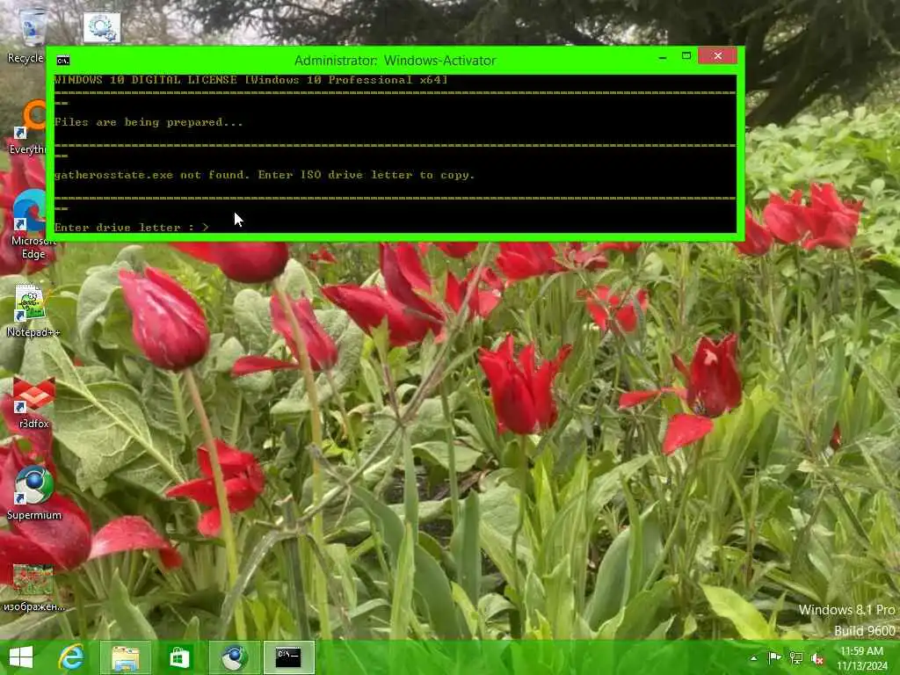The height and width of the screenshot is (675, 900).
Task: Launch Internet Explorer from the taskbar
Action: (71, 657)
